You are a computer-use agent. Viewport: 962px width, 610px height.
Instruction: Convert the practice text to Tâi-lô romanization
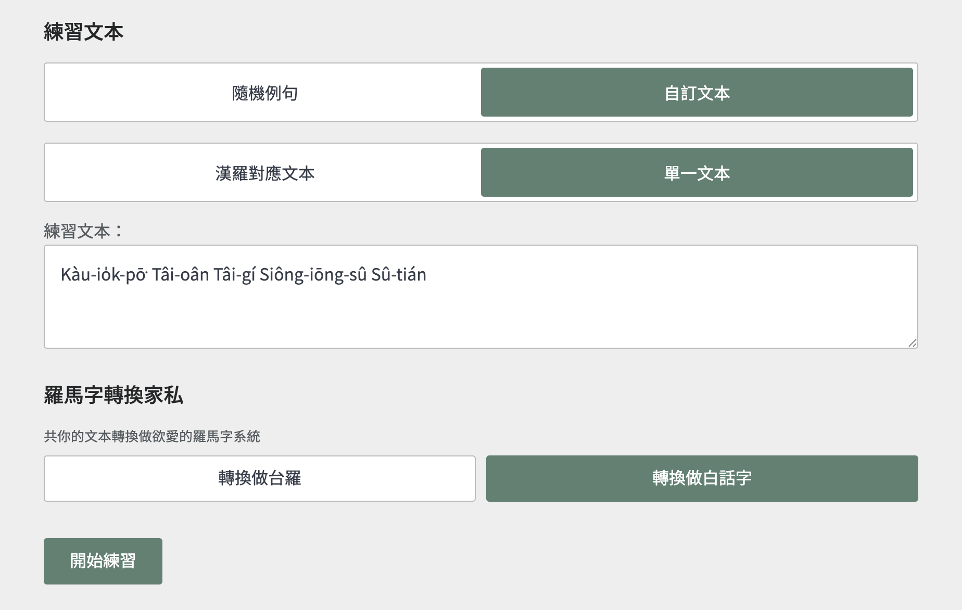(x=260, y=478)
